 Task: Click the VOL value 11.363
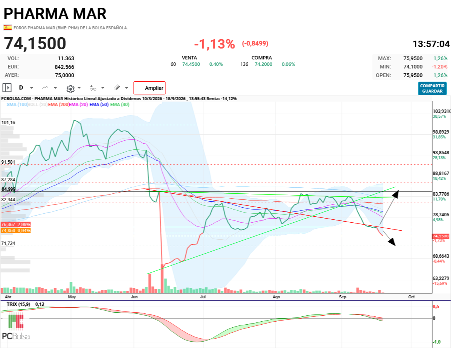66,58
